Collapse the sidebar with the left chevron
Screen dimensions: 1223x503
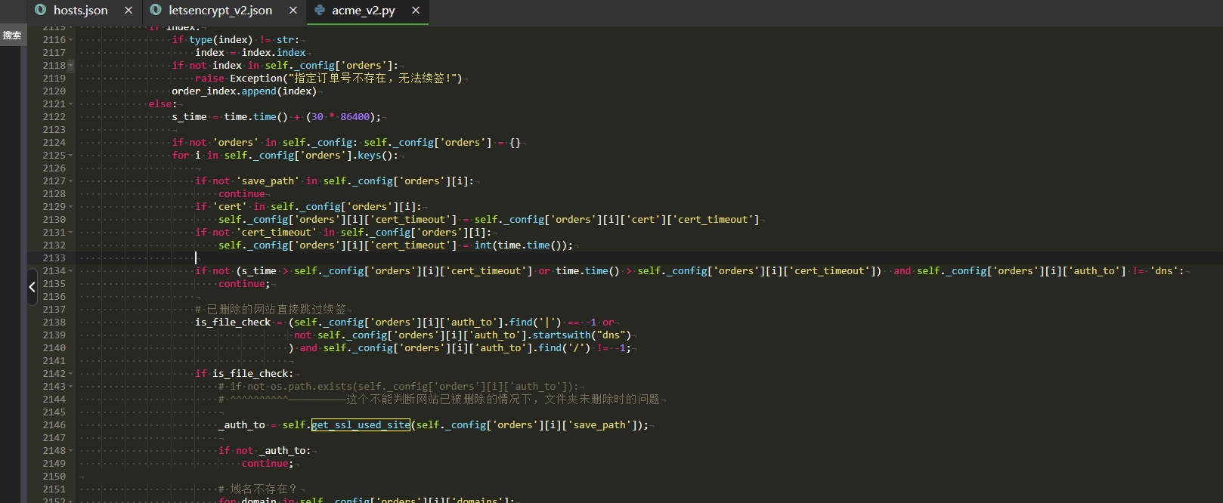click(x=32, y=287)
